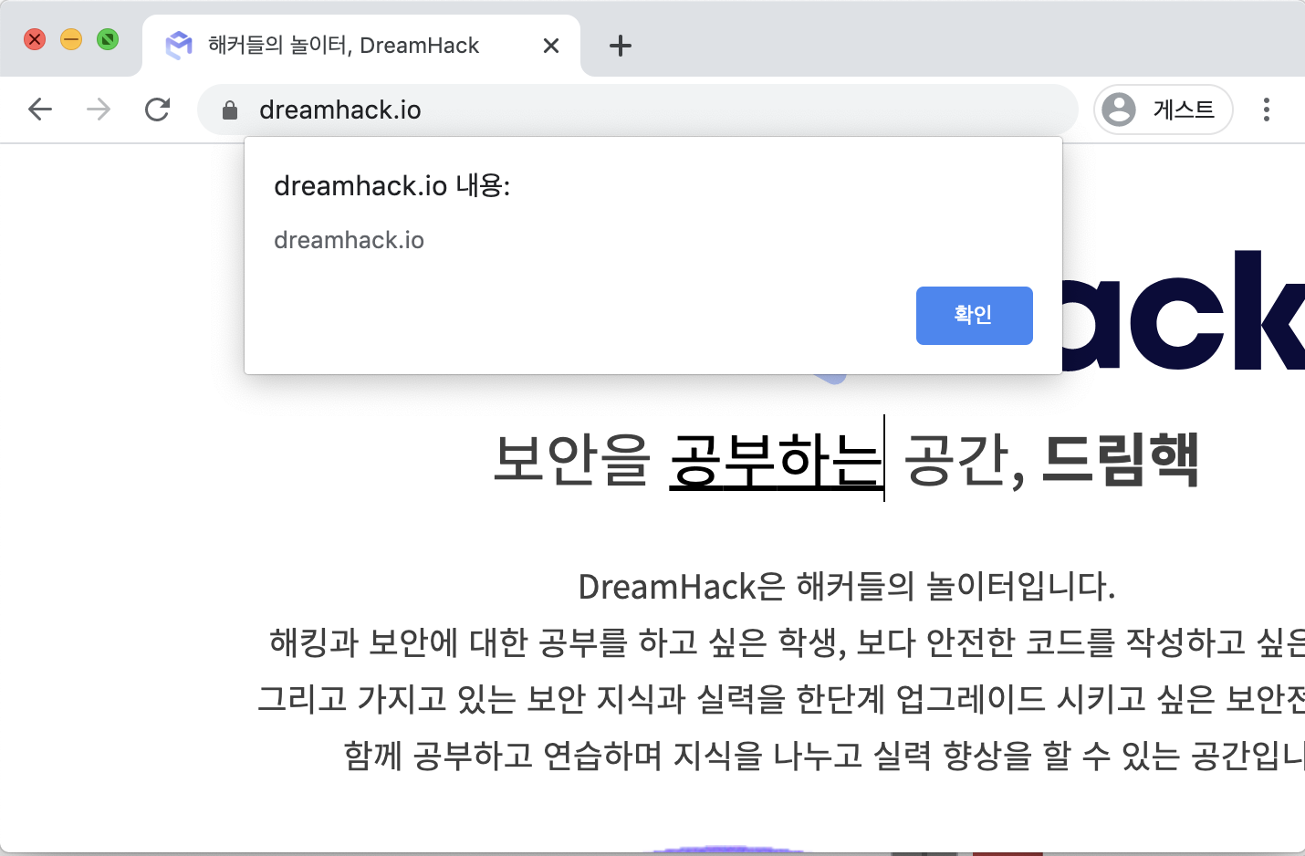The image size is (1305, 856).
Task: Click the 확인 button in the alert dialog
Action: pyautogui.click(x=974, y=316)
